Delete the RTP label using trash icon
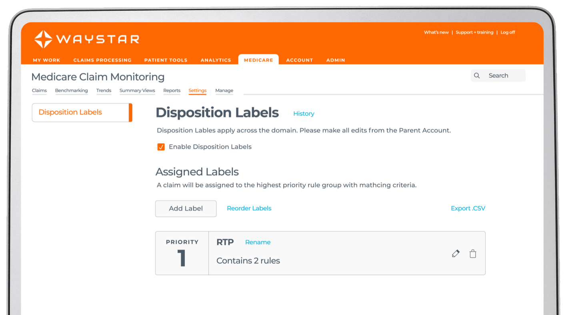 473,254
